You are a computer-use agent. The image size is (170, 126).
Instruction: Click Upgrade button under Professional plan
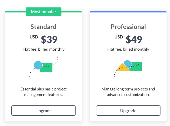coord(128,110)
